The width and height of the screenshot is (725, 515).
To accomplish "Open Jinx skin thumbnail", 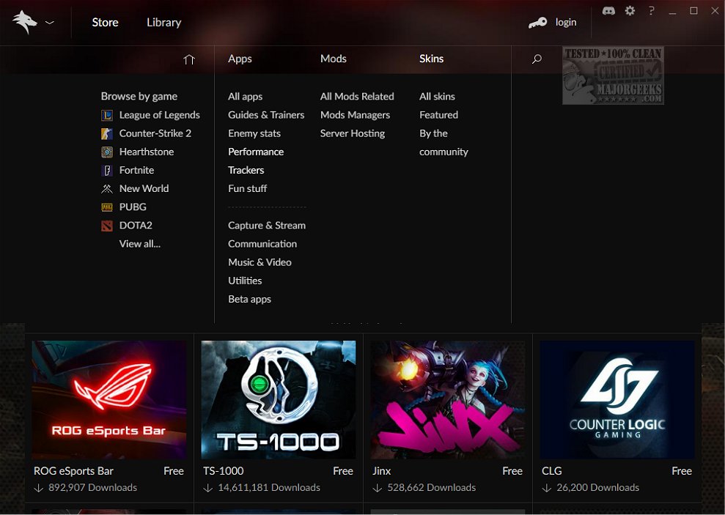I will point(448,400).
